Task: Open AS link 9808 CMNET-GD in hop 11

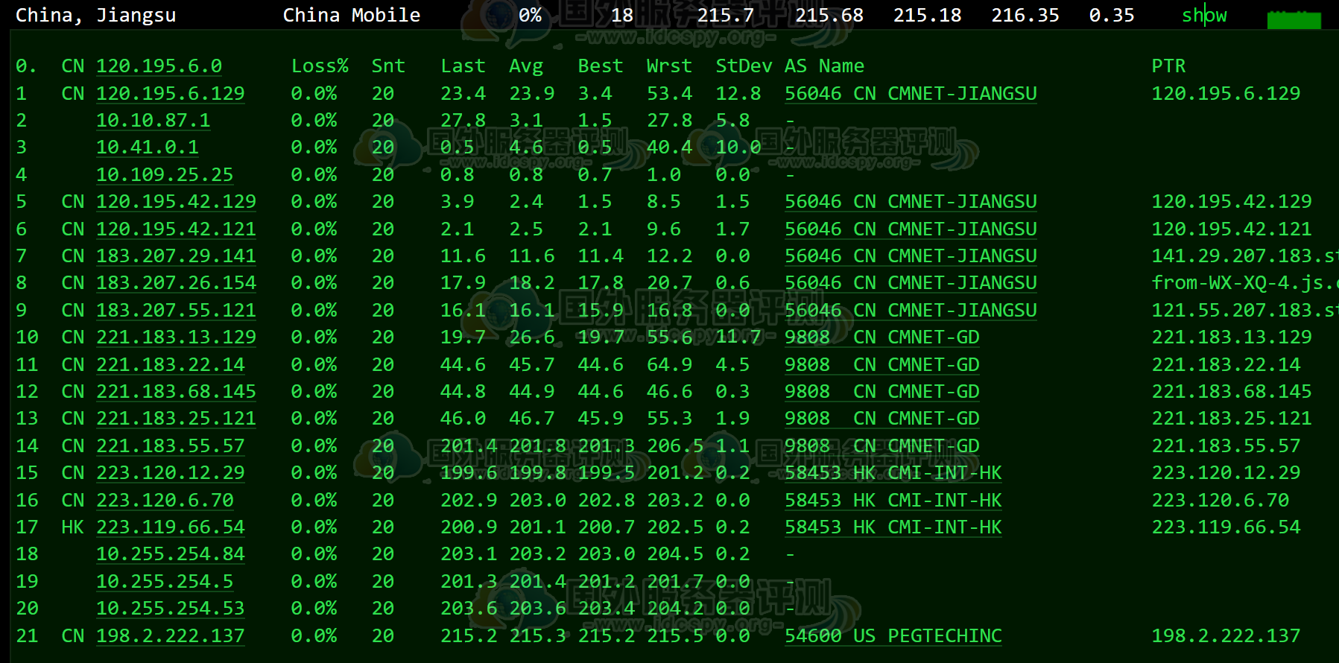Action: (x=882, y=365)
